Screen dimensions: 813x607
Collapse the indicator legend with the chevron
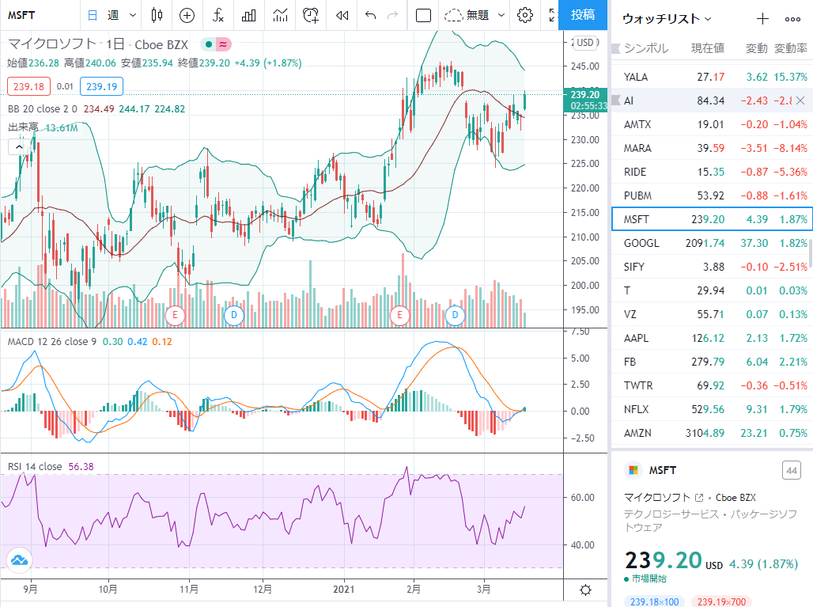tap(19, 147)
